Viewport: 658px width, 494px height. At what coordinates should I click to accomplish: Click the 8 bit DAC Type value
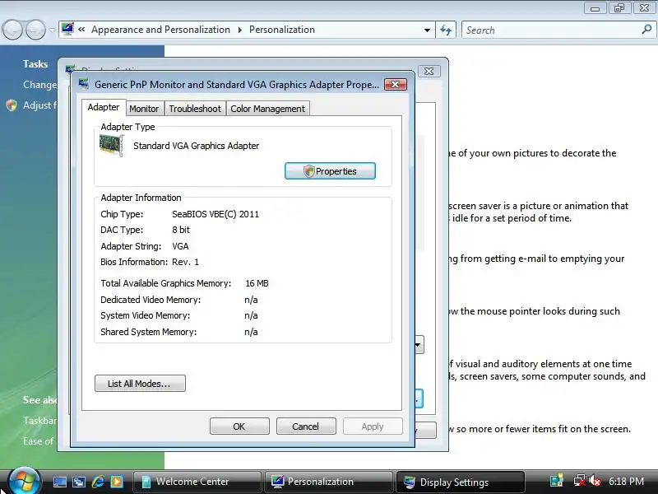tap(181, 230)
